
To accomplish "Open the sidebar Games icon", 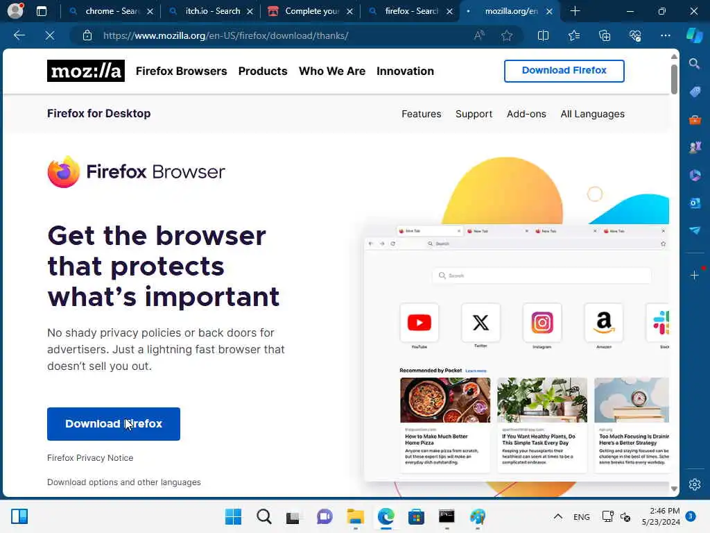I will coord(695,147).
